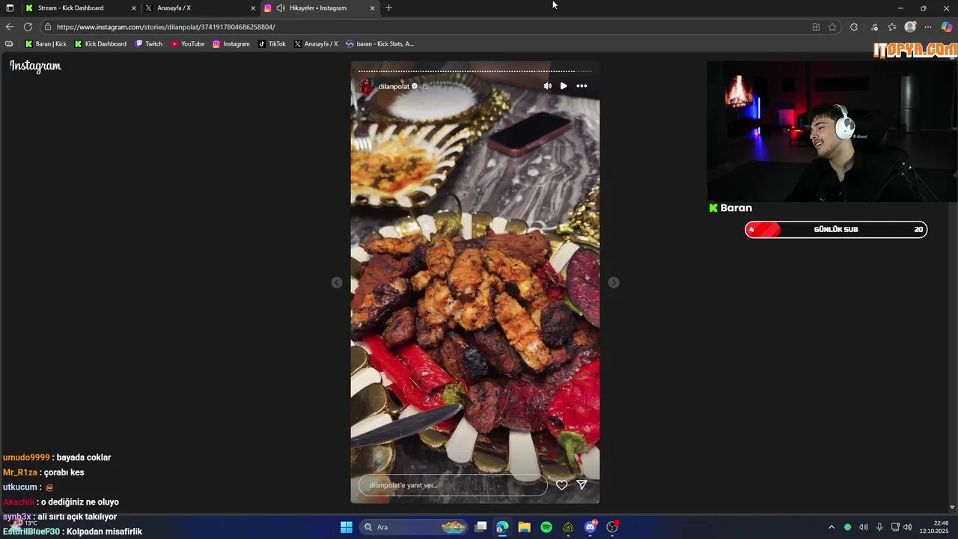
Task: Open Edge Settings and more menu
Action: [928, 27]
